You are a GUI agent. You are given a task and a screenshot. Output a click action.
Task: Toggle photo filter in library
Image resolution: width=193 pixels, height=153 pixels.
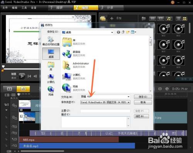pos(161,19)
